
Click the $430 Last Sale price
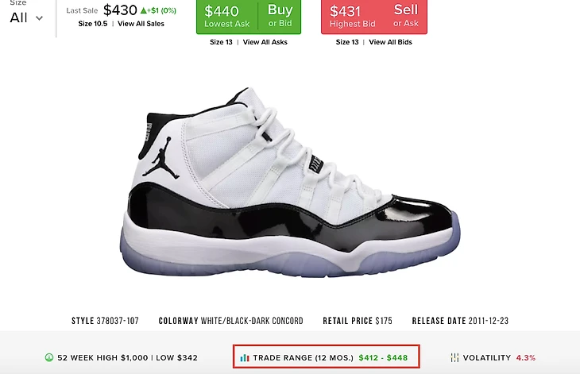pos(120,10)
